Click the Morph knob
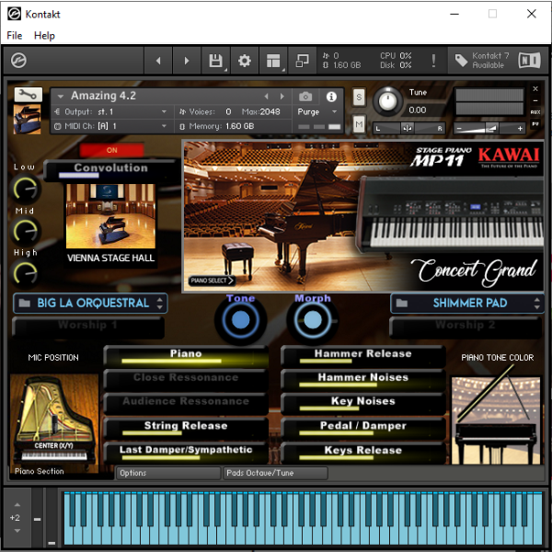The image size is (552, 552). point(312,320)
